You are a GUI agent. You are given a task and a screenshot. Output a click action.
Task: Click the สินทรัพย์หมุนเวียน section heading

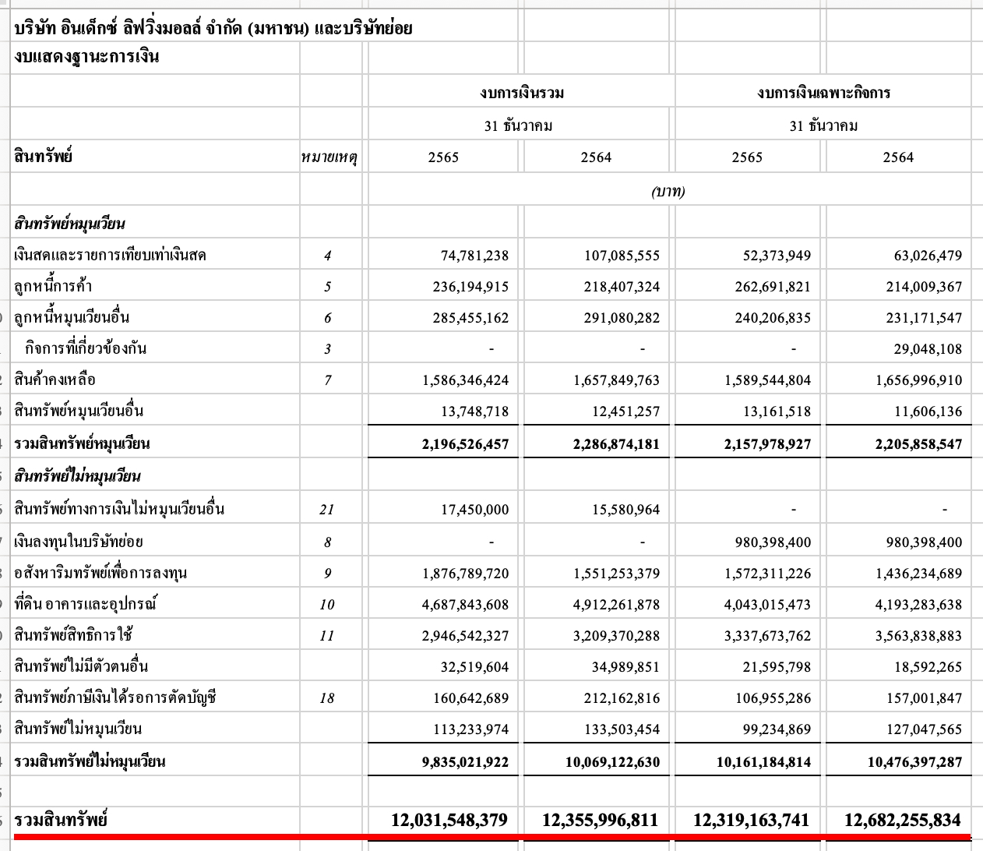69,224
